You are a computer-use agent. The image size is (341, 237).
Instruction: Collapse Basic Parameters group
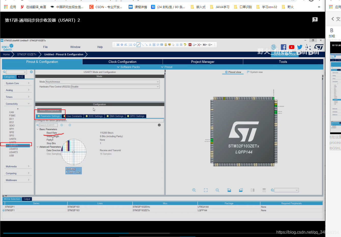[x=37, y=129]
